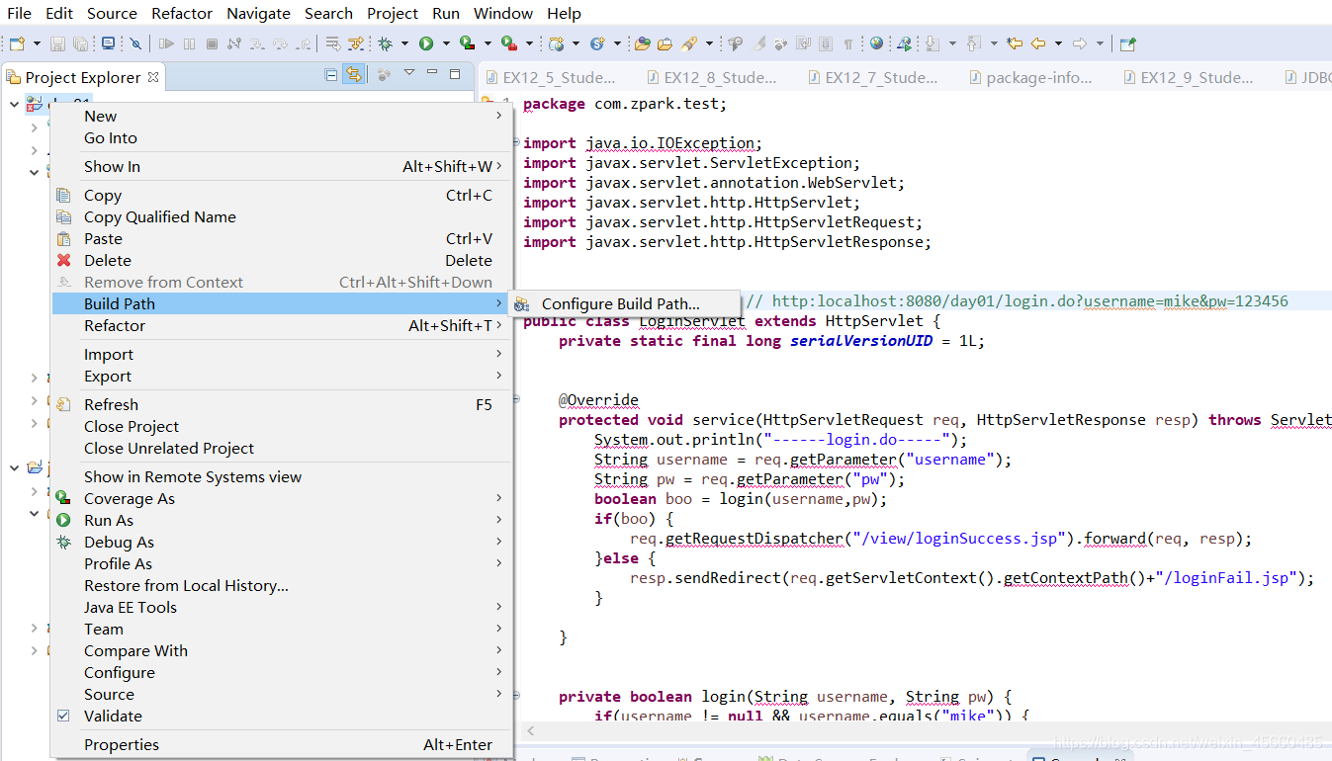Open Properties from the context menu
This screenshot has height=761, width=1332.
pos(282,744)
